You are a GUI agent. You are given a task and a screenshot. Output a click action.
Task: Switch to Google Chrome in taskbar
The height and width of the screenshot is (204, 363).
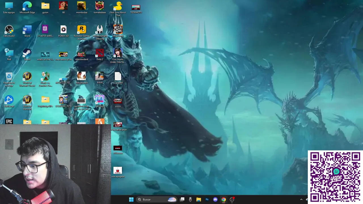pos(223,199)
